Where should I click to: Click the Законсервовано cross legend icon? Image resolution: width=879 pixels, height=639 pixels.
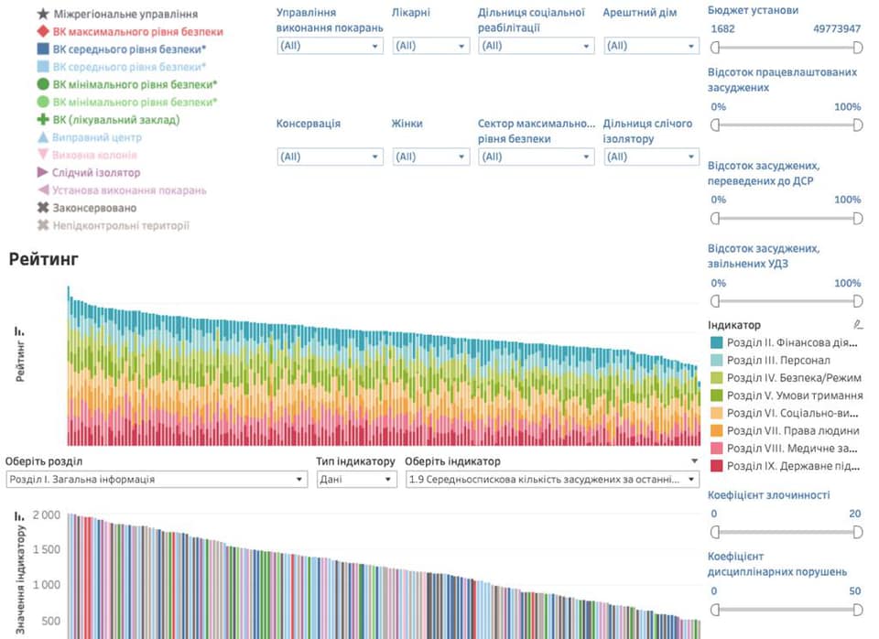42,208
